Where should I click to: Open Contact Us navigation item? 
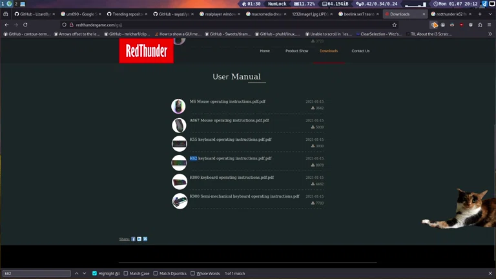tap(360, 51)
